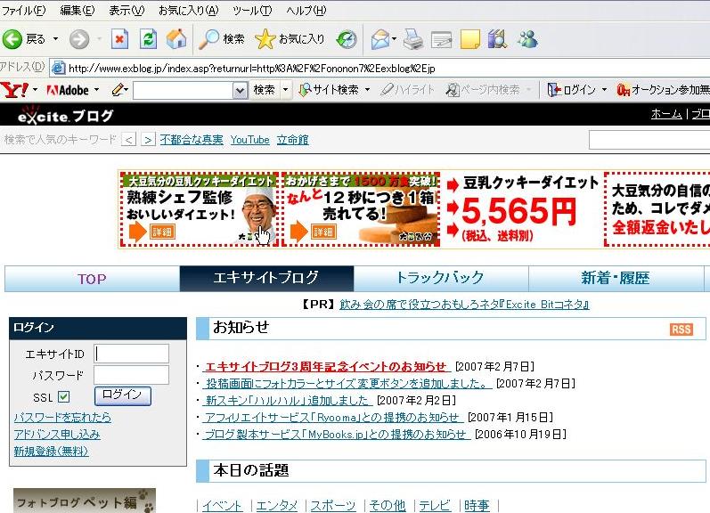Open the サイト検索 dropdown arrow
The image size is (710, 513).
coord(367,90)
